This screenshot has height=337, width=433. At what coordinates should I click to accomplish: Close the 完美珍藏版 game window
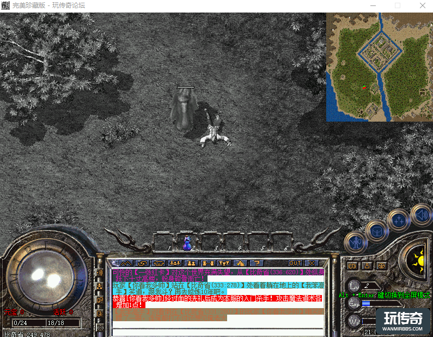click(423, 5)
